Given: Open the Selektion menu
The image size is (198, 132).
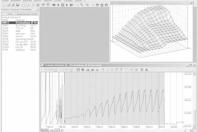Looking at the screenshot, I should coord(48,1).
